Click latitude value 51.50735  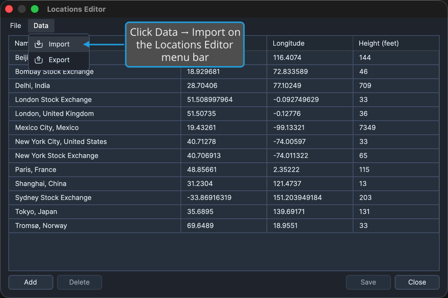202,114
